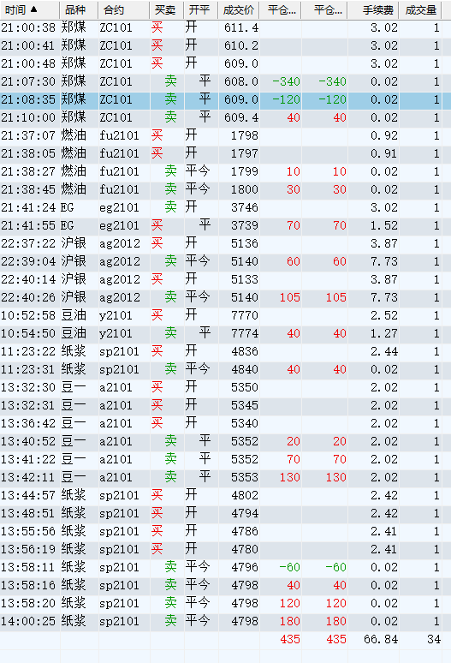The image size is (451, 663).
Task: Click the 14:00:25 sp2101 last trade row
Action: pos(226,621)
